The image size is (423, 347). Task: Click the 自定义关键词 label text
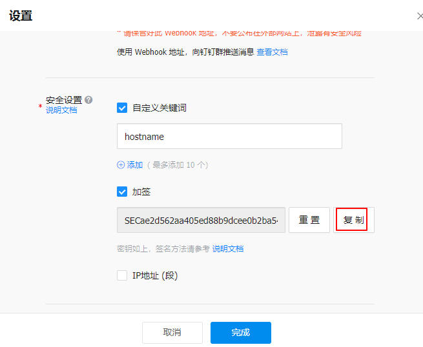(160, 108)
